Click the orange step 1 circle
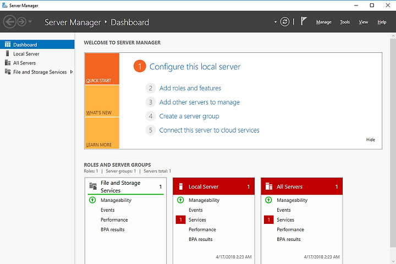Screen dimensions: 396x264 (x=140, y=66)
